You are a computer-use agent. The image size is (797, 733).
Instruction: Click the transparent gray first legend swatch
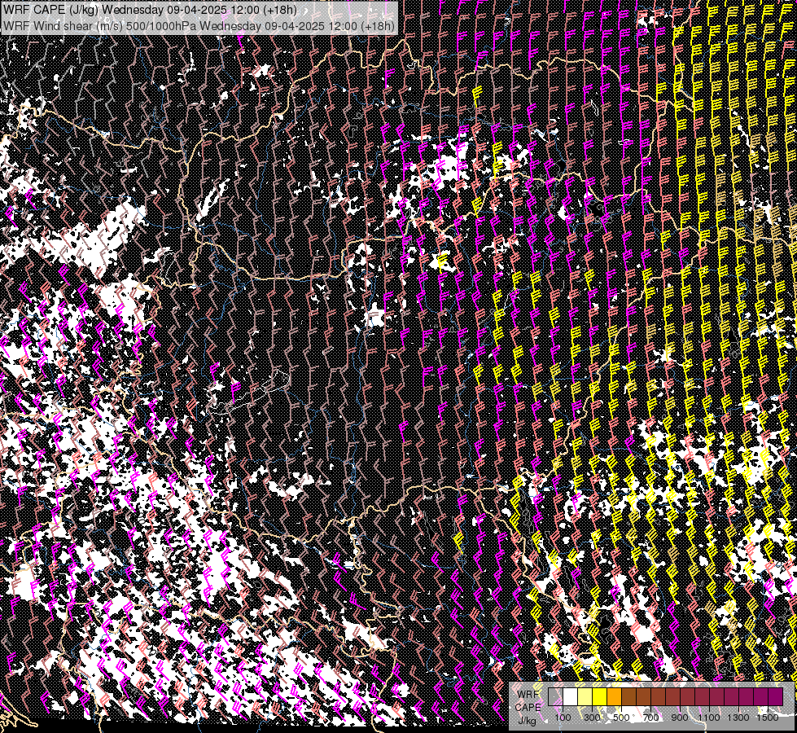pos(555,696)
